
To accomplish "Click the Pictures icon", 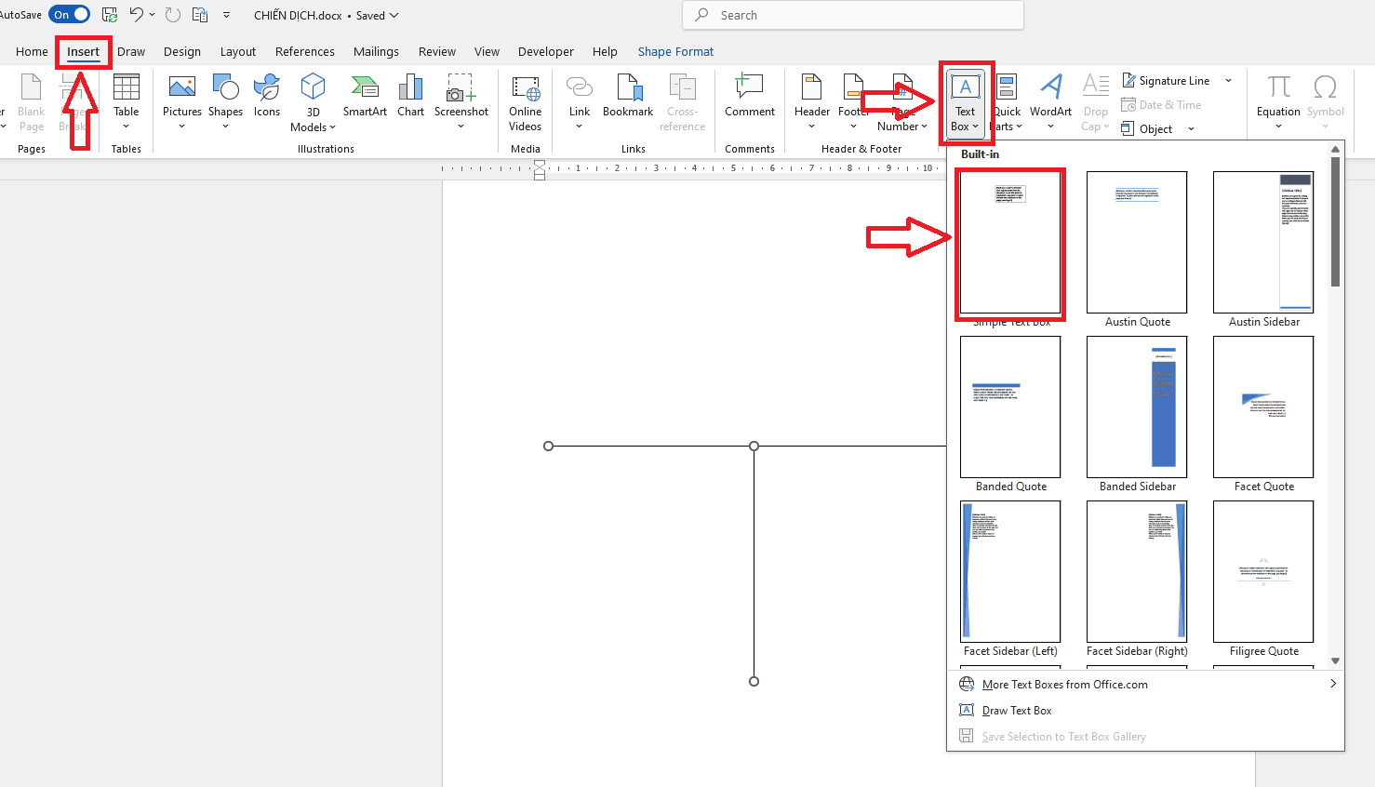I will 181,98.
